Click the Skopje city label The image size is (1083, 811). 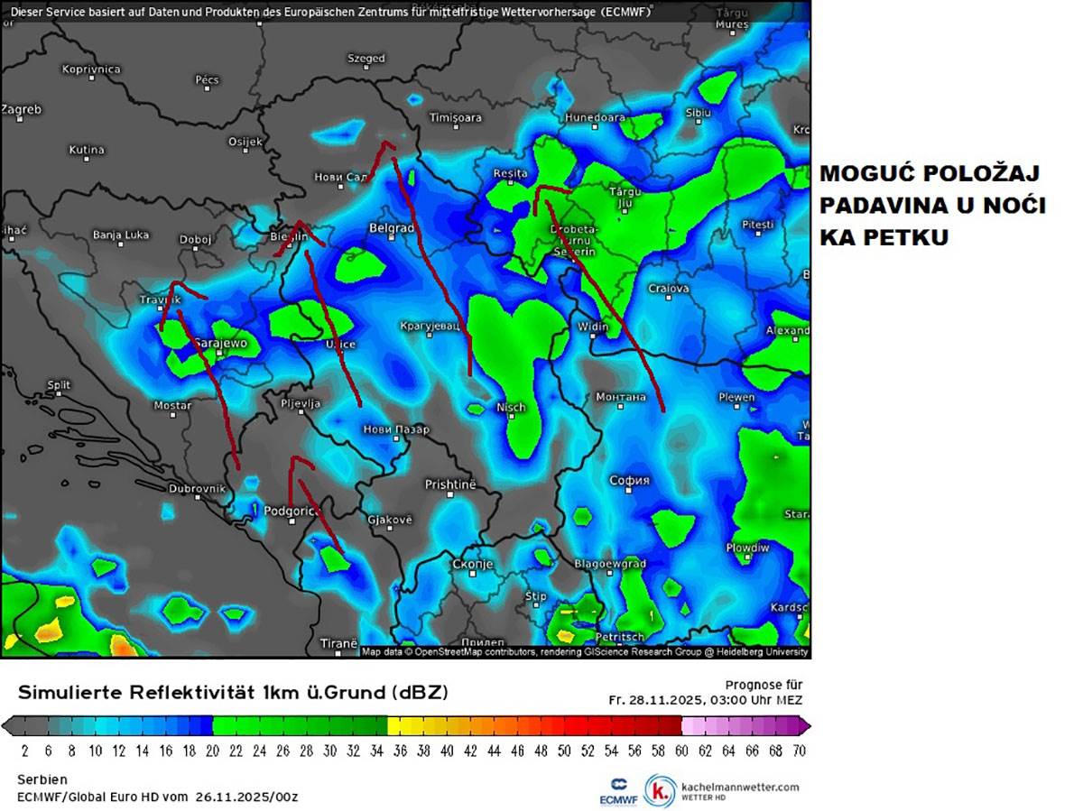(x=472, y=564)
